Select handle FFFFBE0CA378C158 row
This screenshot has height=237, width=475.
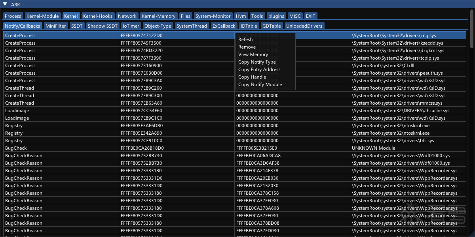pos(235,193)
